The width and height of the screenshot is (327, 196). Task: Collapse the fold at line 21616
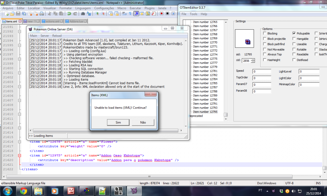tap(19, 142)
